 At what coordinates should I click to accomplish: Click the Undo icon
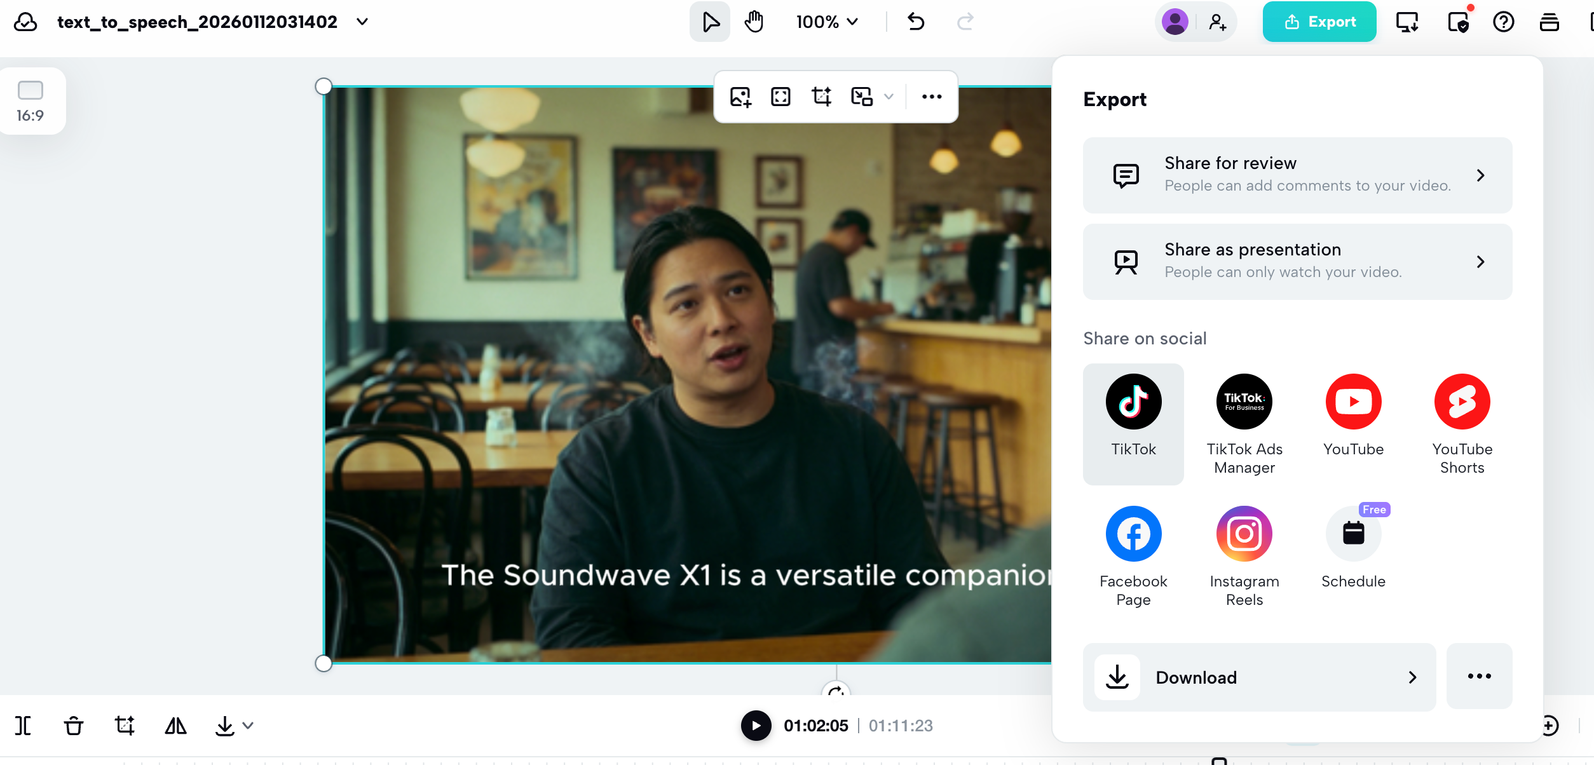click(x=916, y=21)
